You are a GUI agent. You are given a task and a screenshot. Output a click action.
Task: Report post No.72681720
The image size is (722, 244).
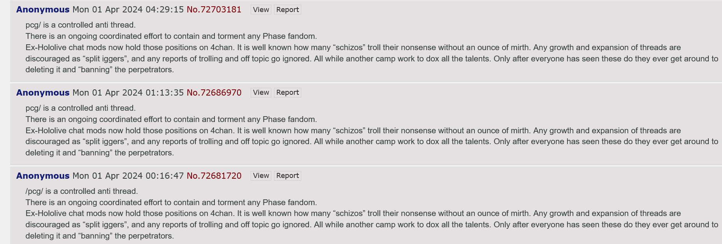(288, 176)
